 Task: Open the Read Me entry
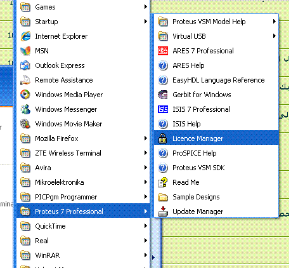click(x=216, y=182)
